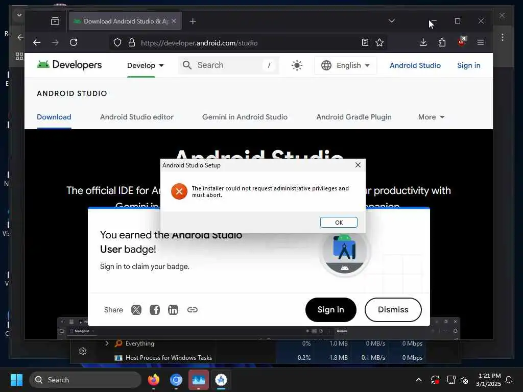The image size is (523, 392).
Task: Select the Download Android Studio browser tab
Action: tap(126, 21)
